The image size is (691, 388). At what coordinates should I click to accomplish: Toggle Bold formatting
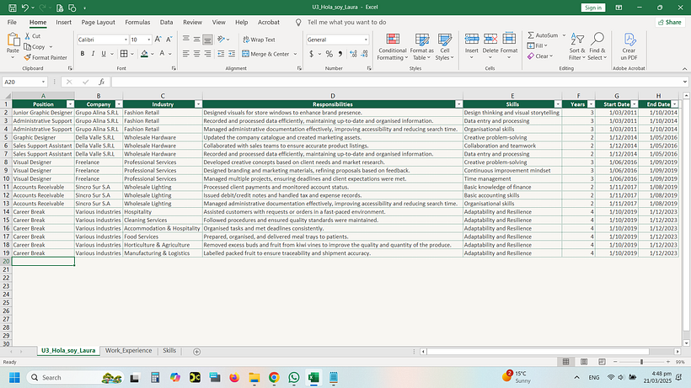pyautogui.click(x=82, y=54)
